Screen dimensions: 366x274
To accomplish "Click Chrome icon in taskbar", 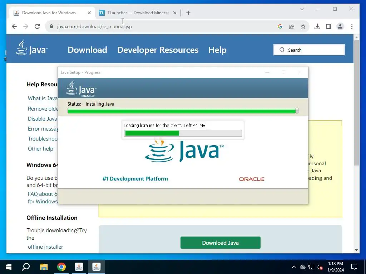I will (x=61, y=267).
